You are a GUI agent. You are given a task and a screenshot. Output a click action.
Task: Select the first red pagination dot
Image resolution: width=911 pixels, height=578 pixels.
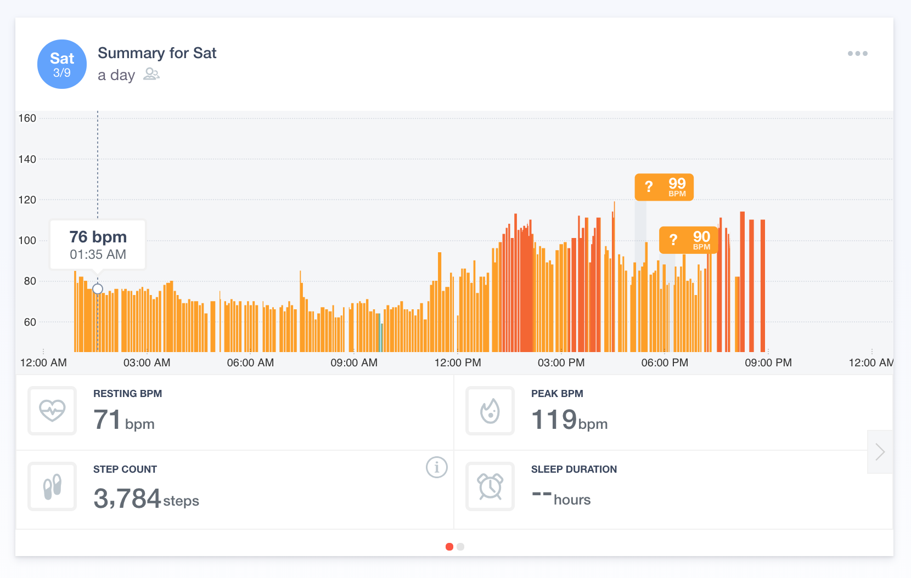pyautogui.click(x=449, y=547)
